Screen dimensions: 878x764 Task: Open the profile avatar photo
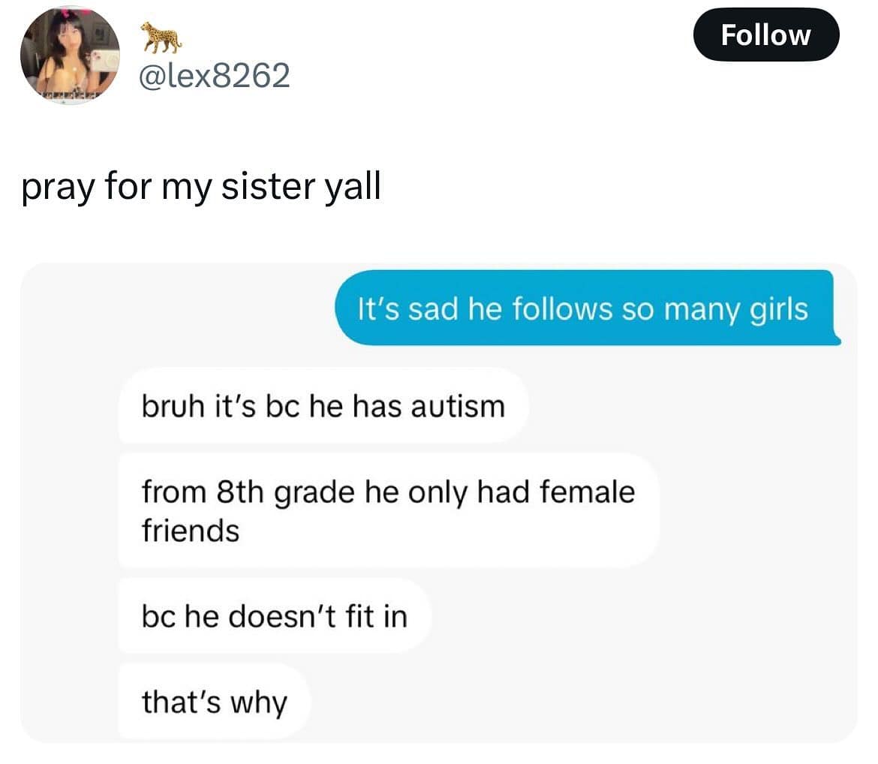(x=70, y=55)
